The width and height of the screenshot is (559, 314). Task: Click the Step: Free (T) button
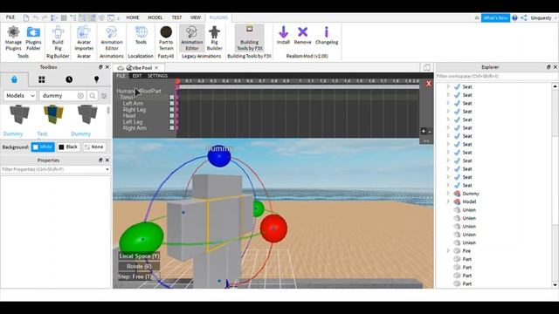(139, 276)
